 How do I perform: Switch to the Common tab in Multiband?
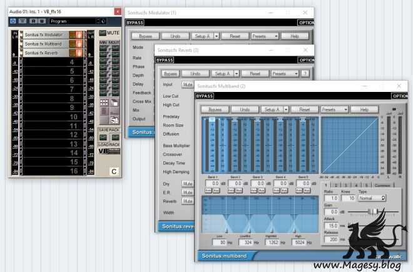coord(382,186)
